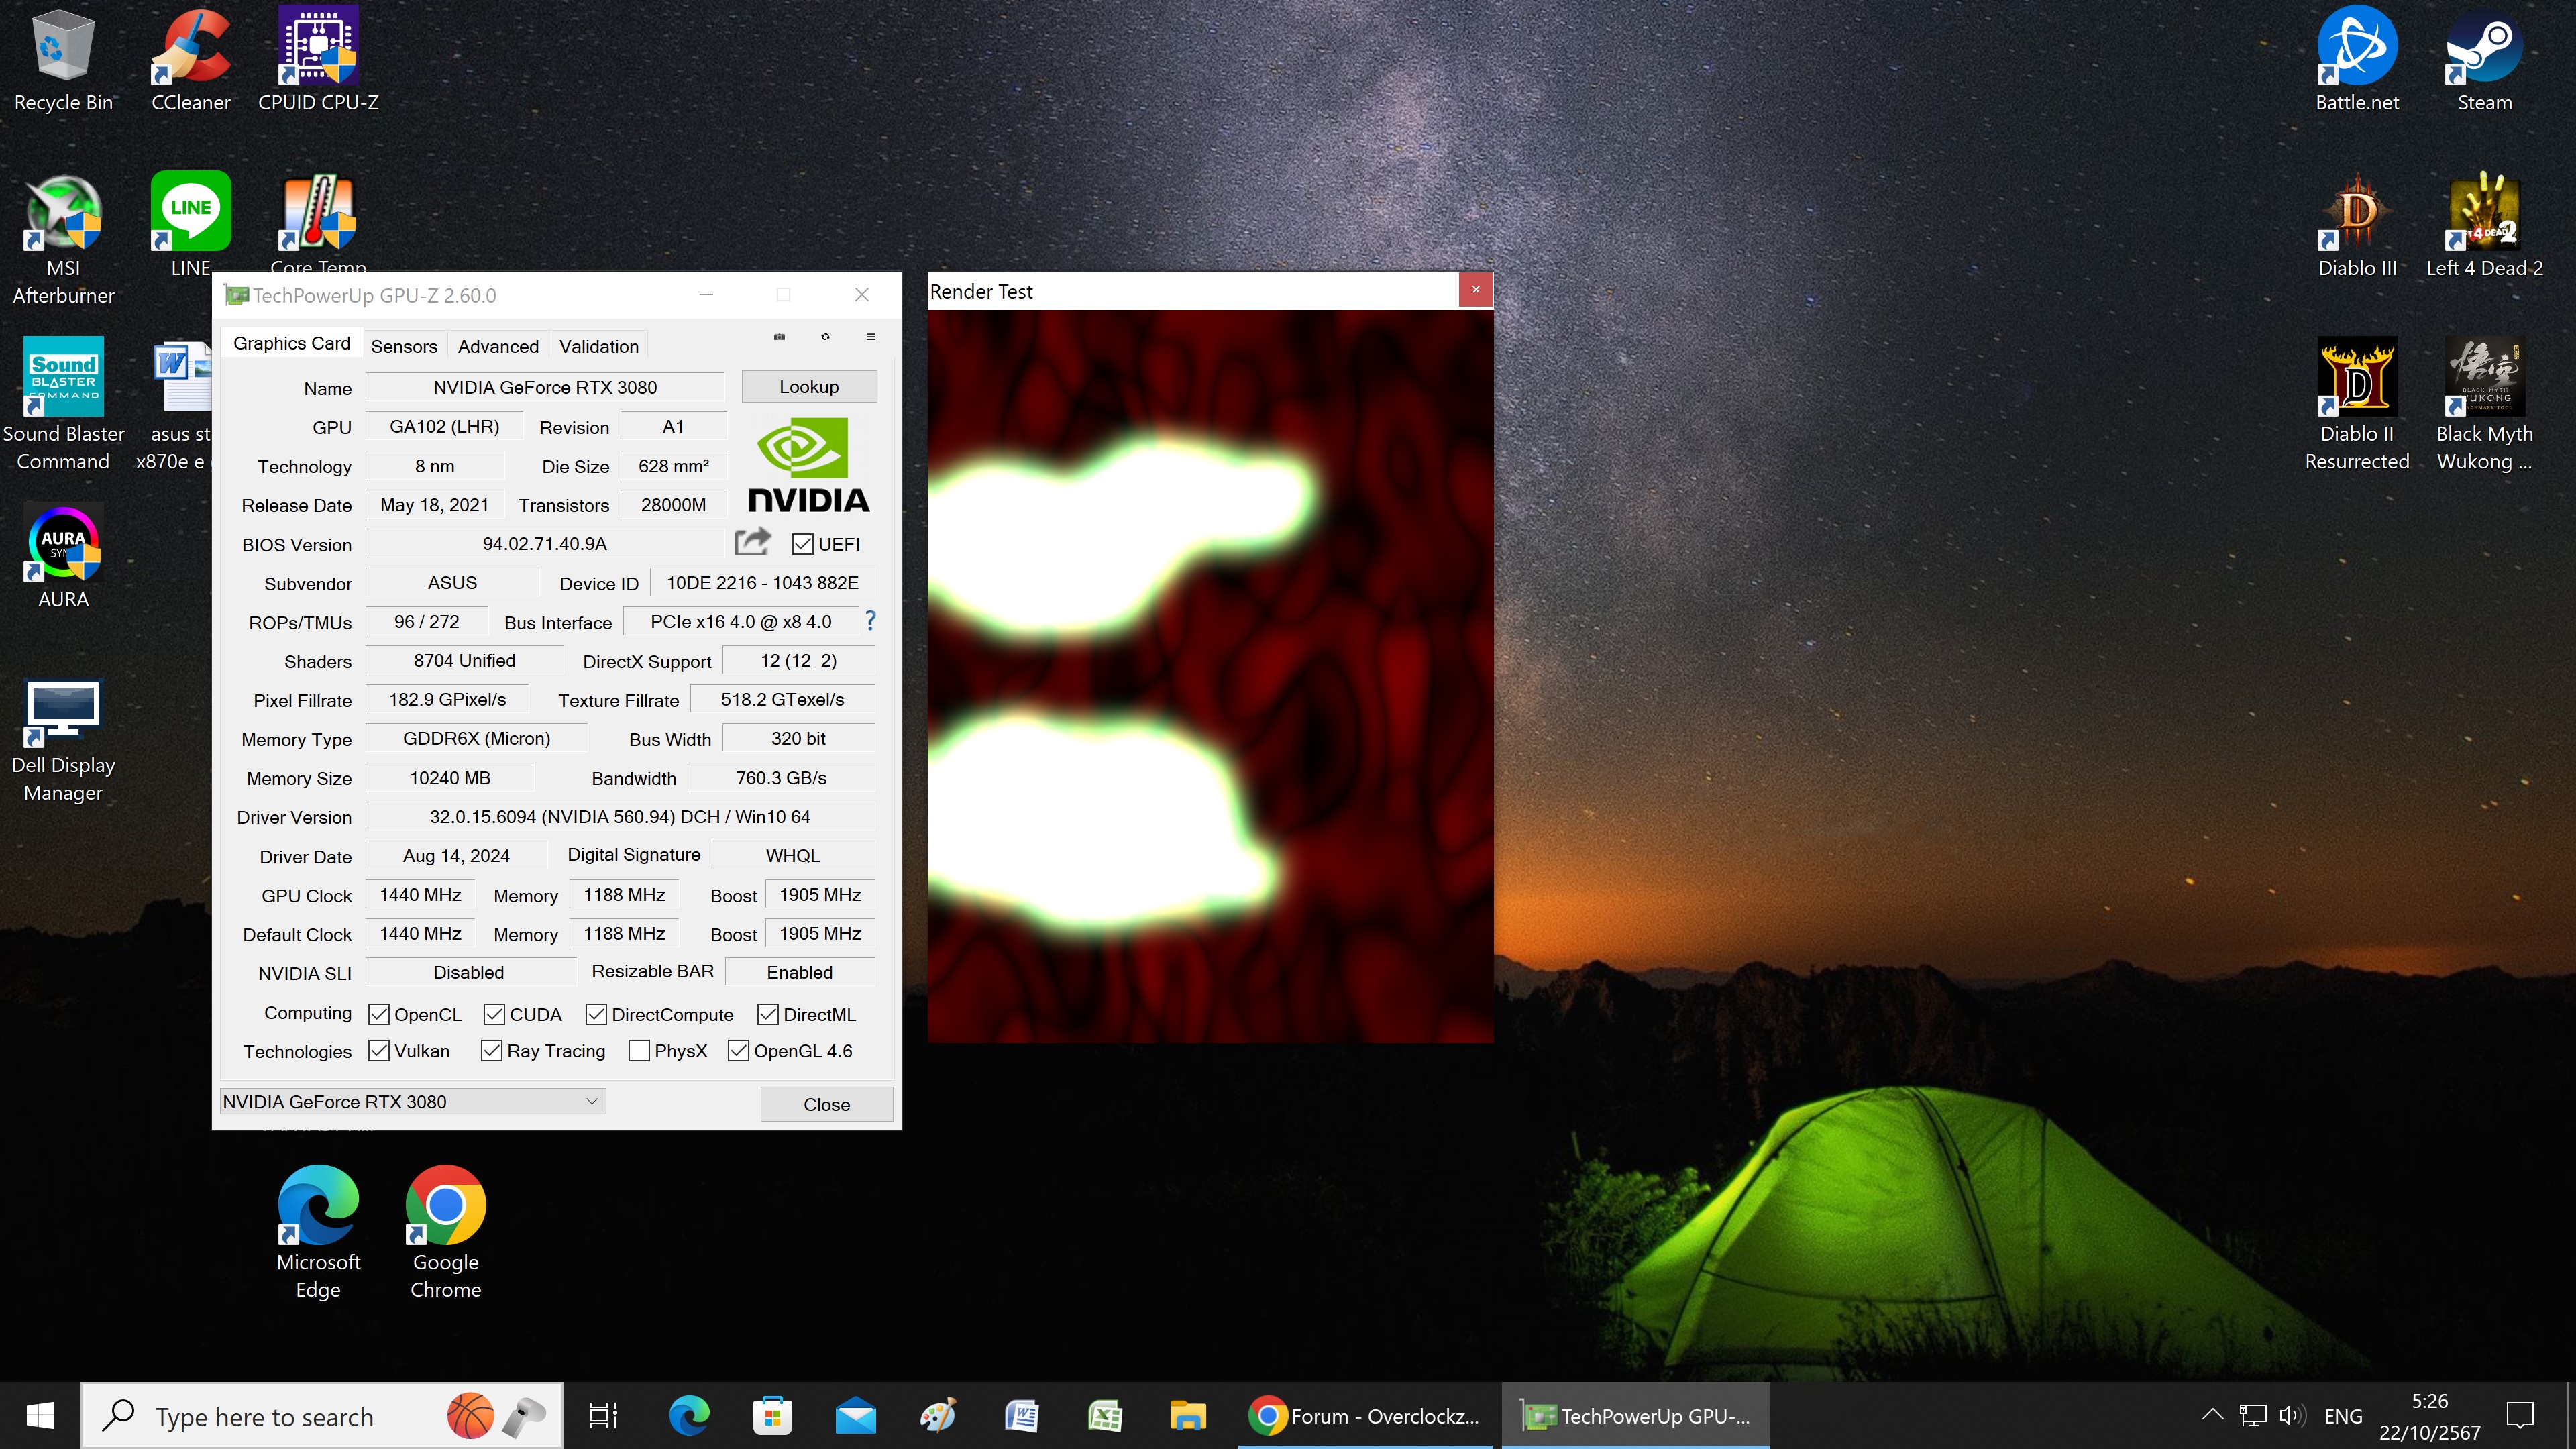The width and height of the screenshot is (2576, 1449).
Task: Open the Battle.net desktop icon
Action: click(x=2357, y=60)
